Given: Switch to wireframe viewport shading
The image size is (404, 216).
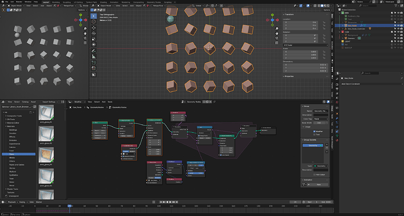Looking at the screenshot, I should pos(319,6).
